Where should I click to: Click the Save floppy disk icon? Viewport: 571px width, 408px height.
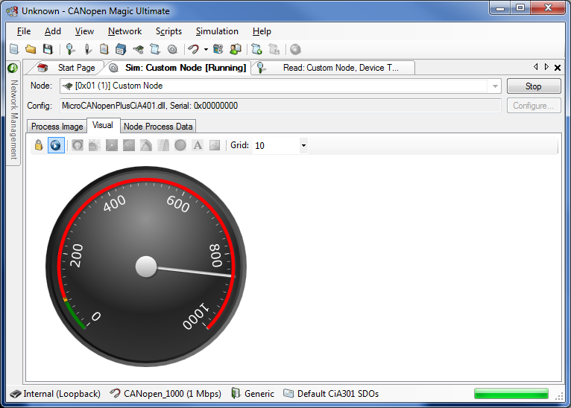coord(48,50)
